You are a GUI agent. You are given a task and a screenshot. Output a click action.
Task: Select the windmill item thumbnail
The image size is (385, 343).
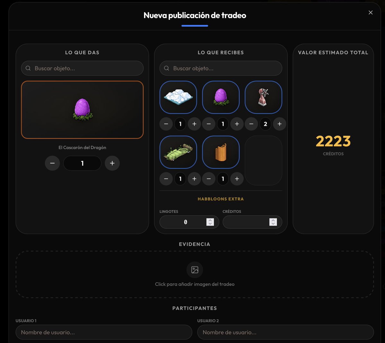pos(263,97)
